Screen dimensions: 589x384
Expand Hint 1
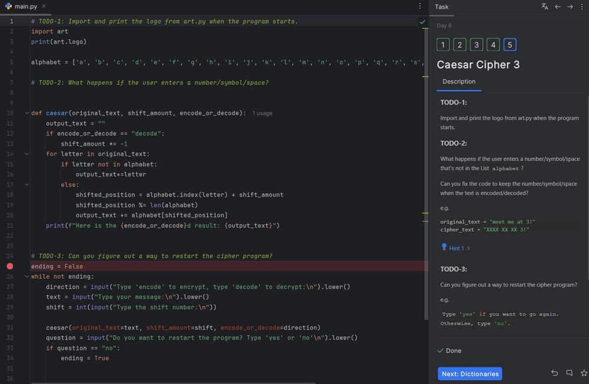point(459,248)
